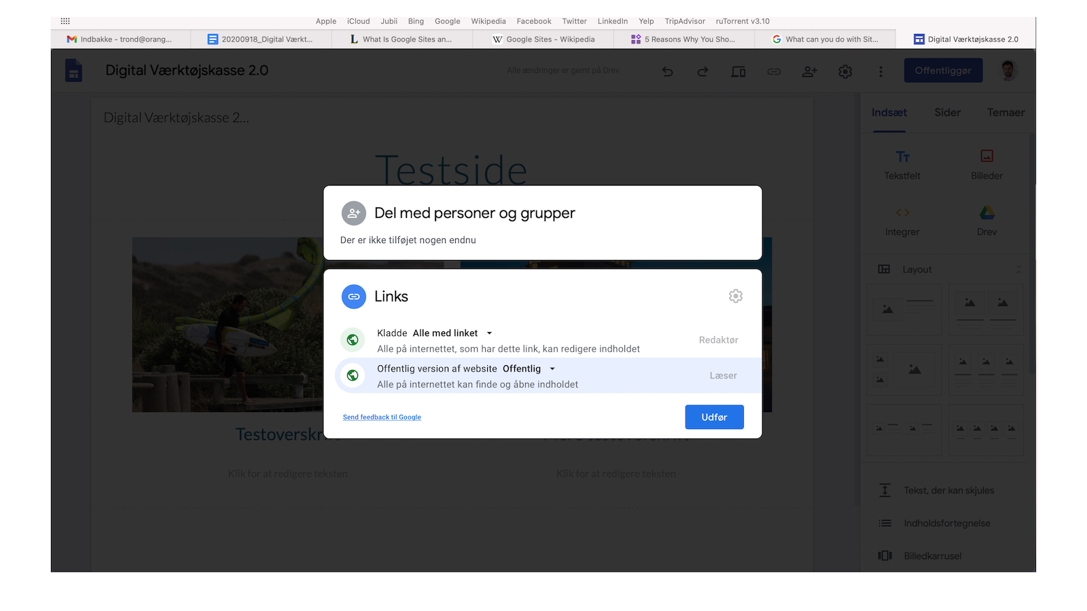Click the Udfør button

[714, 417]
